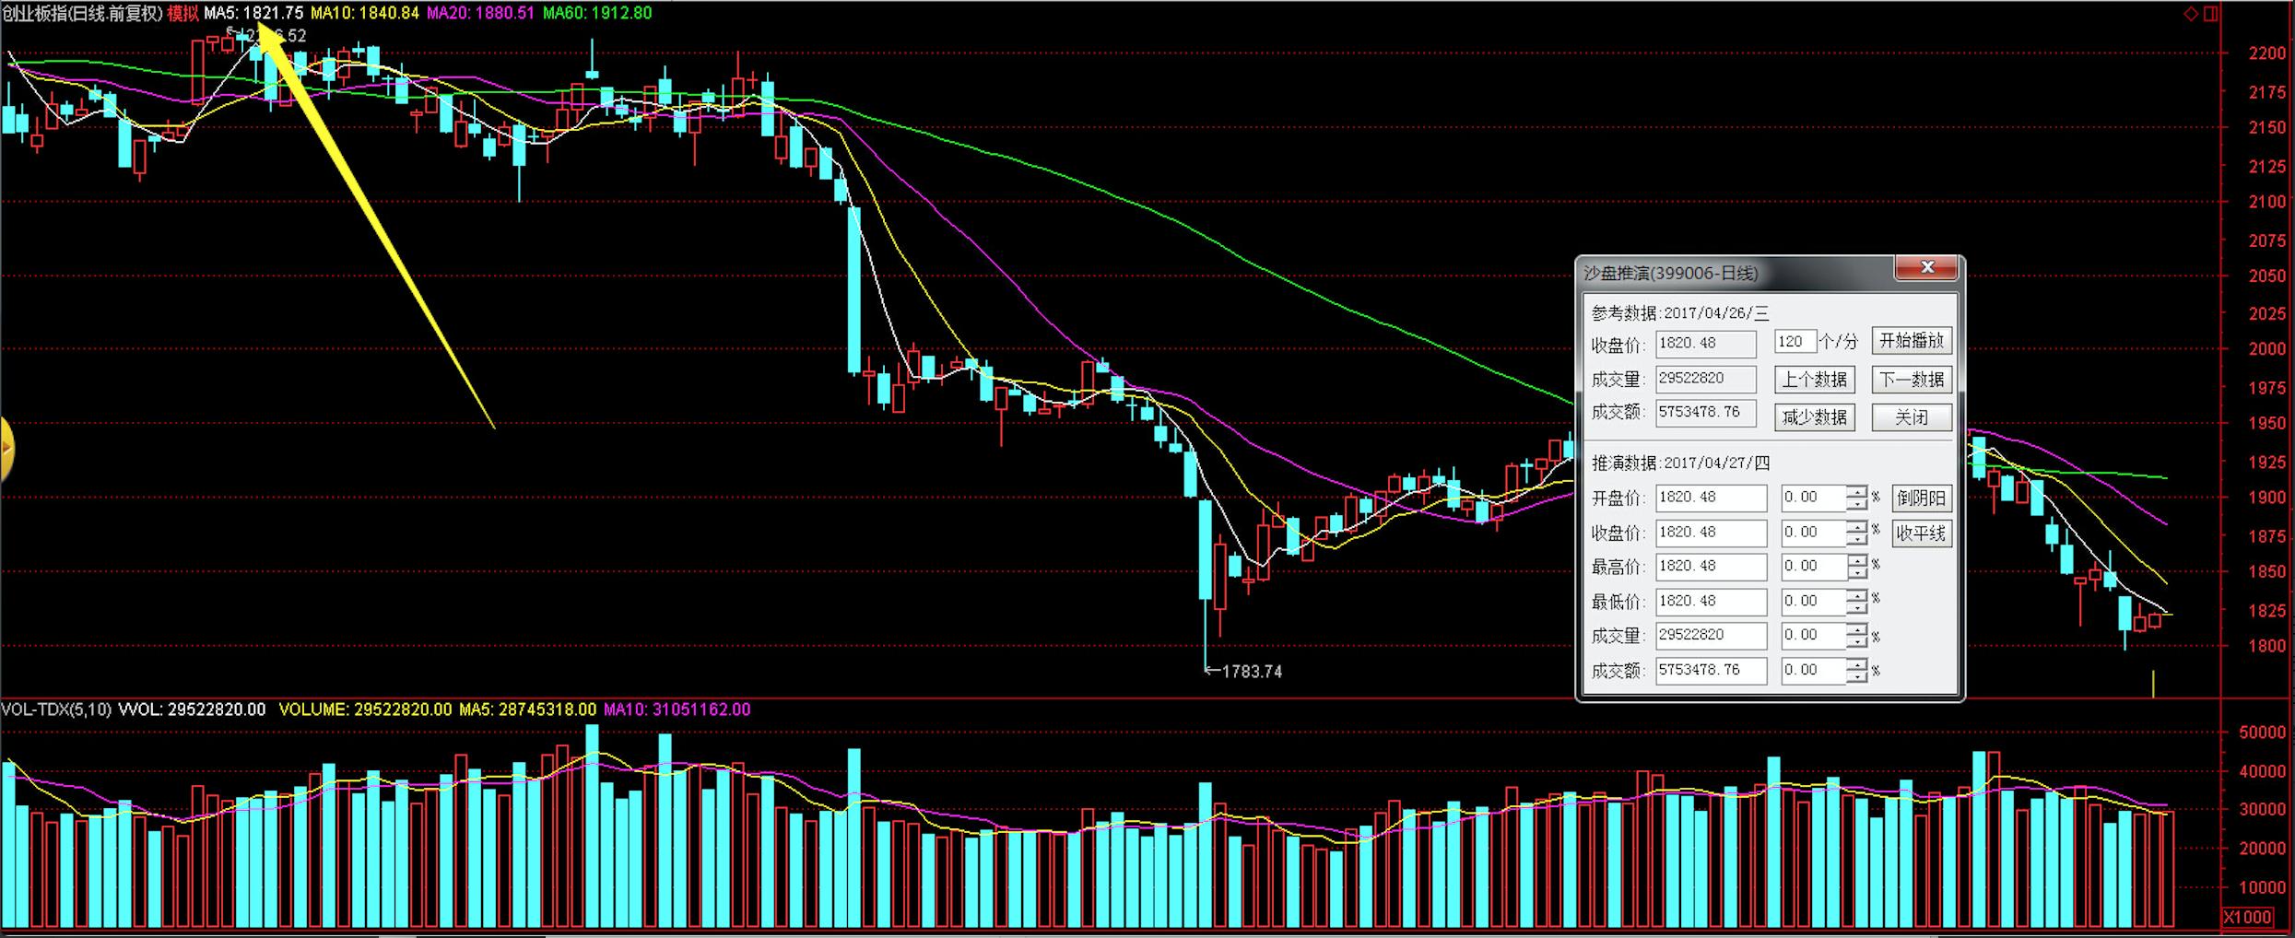Click the 收平线 button

[x=1922, y=533]
